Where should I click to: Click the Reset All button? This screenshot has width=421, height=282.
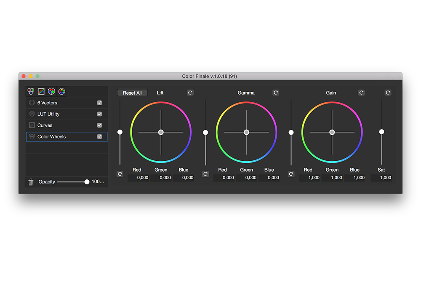point(132,93)
